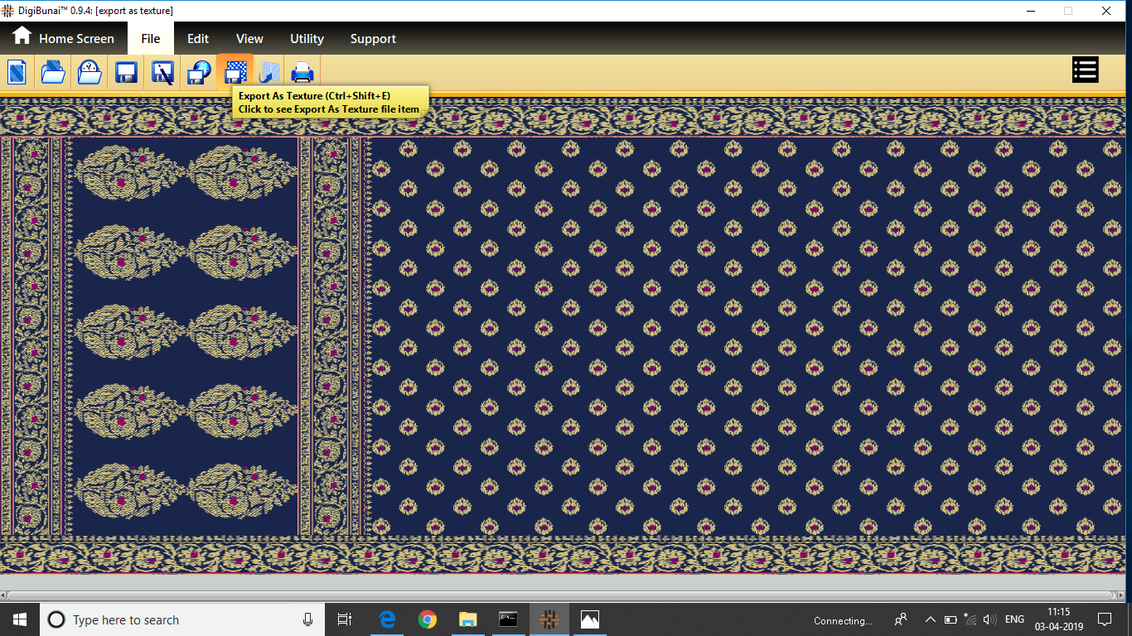Open the Edit menu
This screenshot has height=636, width=1132.
point(197,39)
